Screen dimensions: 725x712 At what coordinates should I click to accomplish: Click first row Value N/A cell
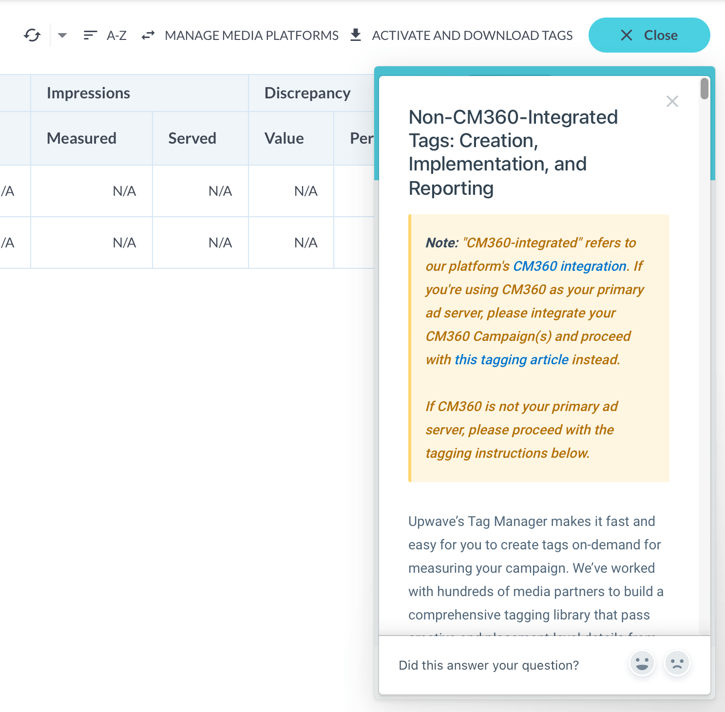tap(291, 191)
